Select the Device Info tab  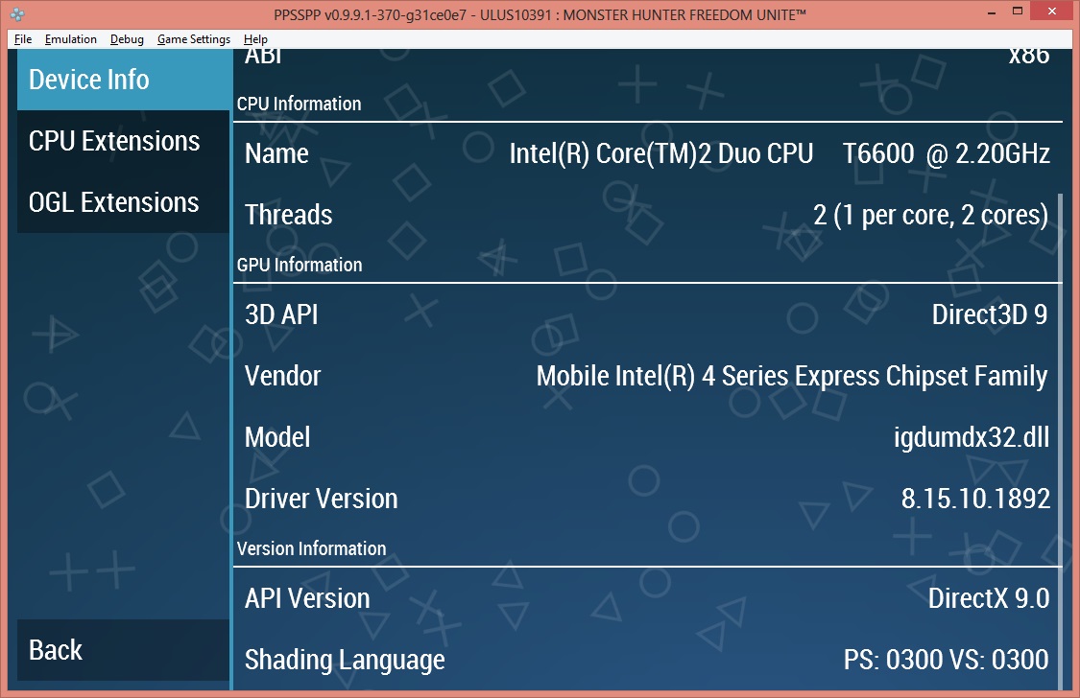coord(123,80)
